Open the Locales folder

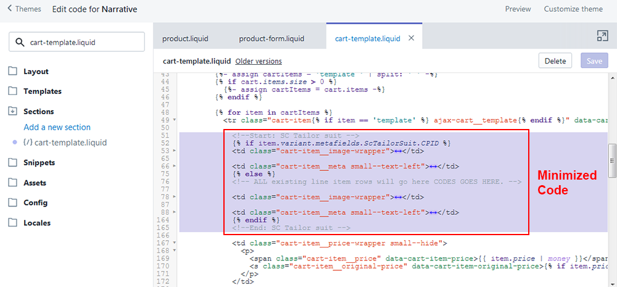(x=36, y=223)
